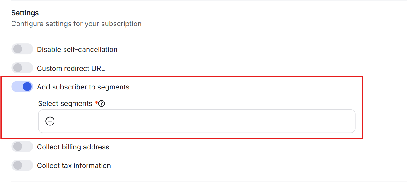
Task: Click the Settings section heading
Action: pyautogui.click(x=25, y=13)
